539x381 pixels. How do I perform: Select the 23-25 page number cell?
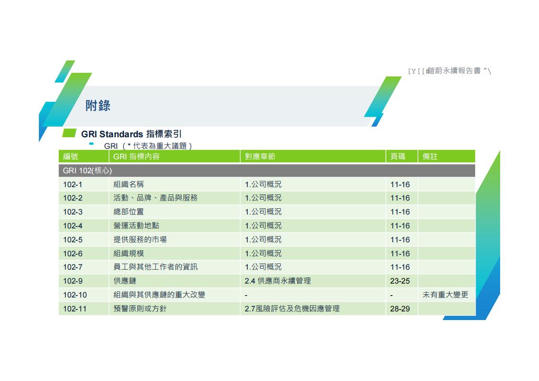400,281
